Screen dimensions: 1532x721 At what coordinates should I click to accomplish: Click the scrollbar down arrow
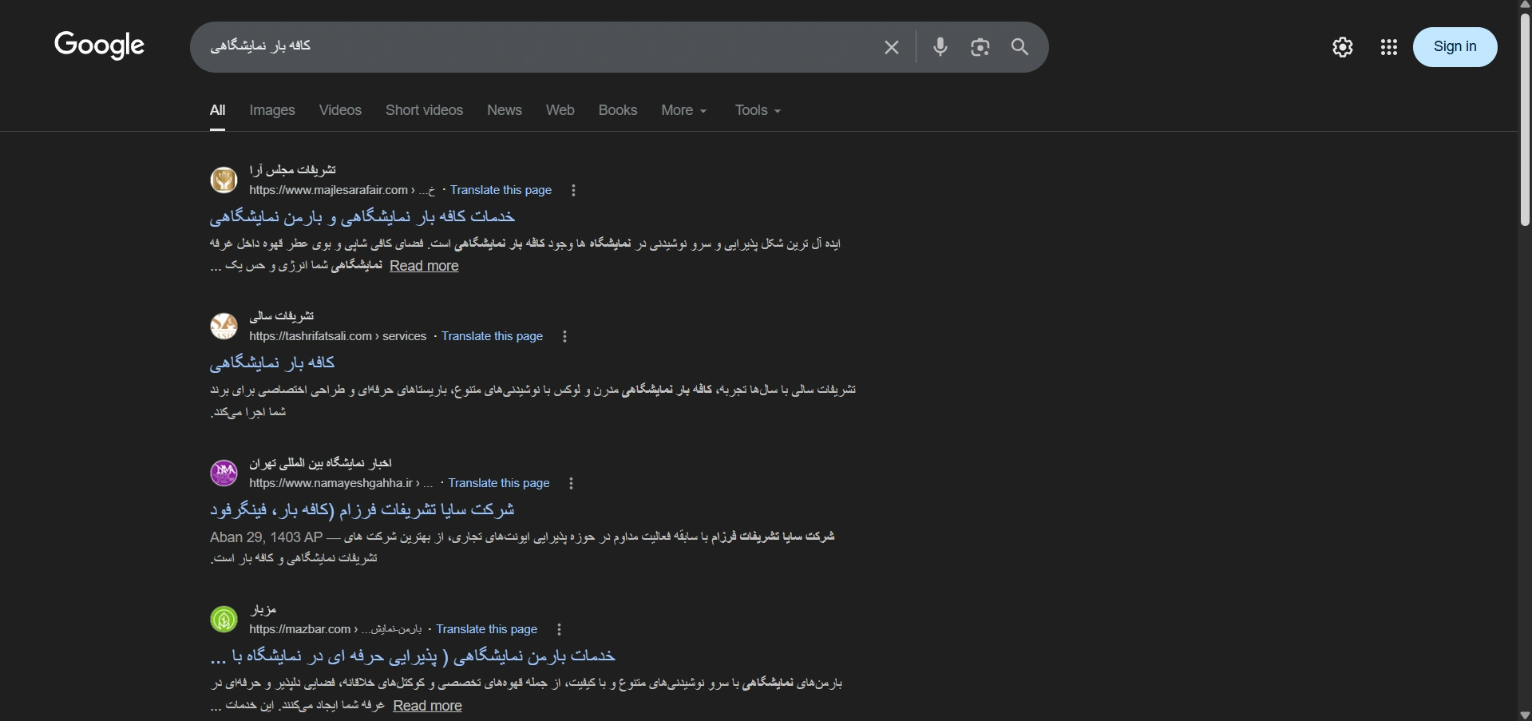pyautogui.click(x=1525, y=715)
